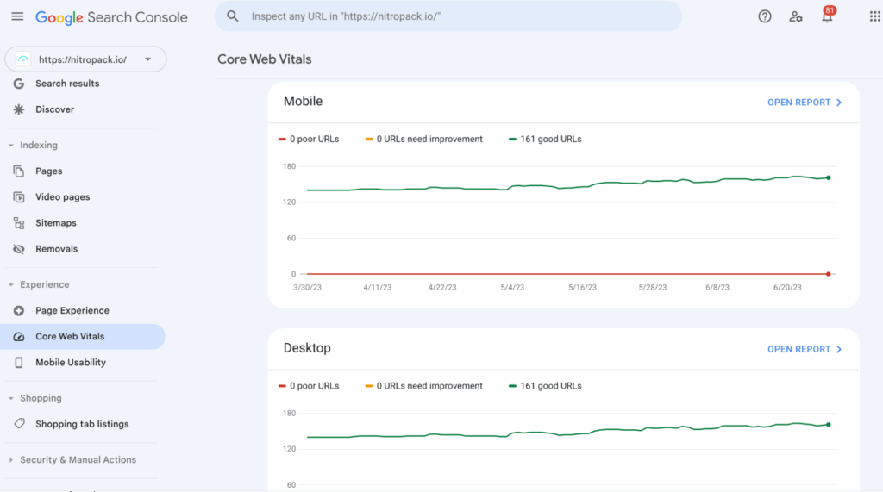The width and height of the screenshot is (883, 492).
Task: Click the Desktop card title
Action: [307, 348]
